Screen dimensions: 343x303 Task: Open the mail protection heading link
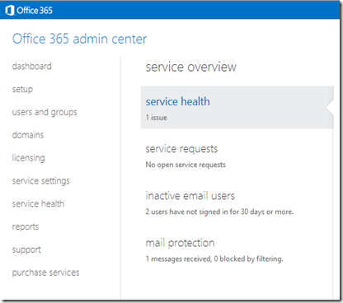pyautogui.click(x=180, y=243)
